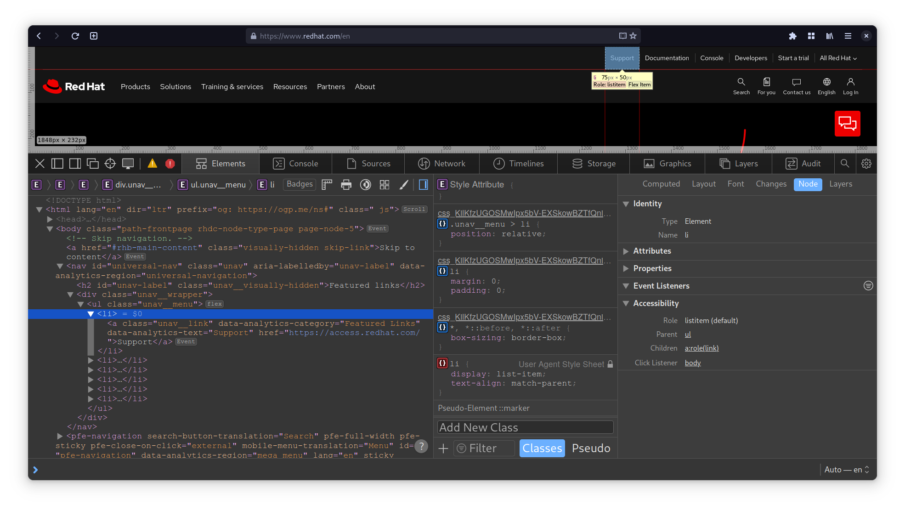Click the yellow warnings triangle icon
The image size is (905, 511).
click(x=153, y=164)
